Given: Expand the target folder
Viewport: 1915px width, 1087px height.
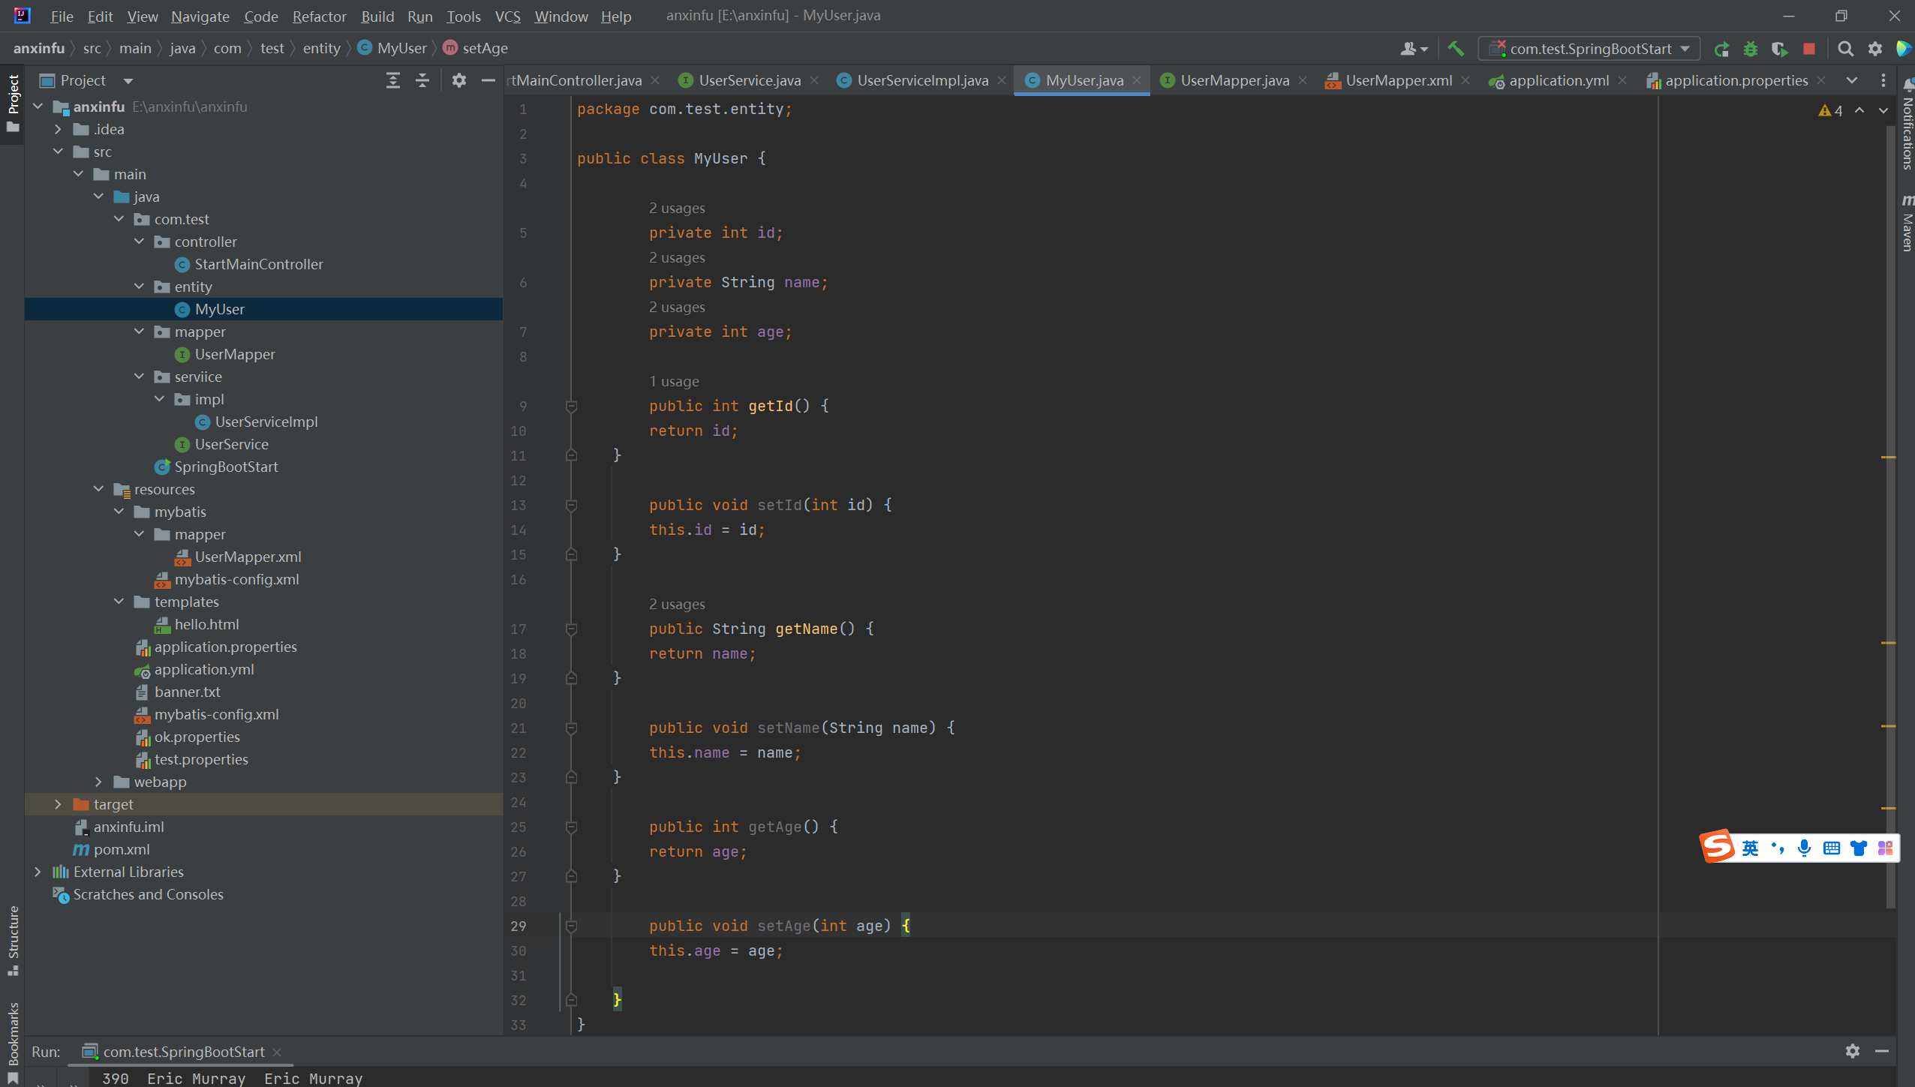Looking at the screenshot, I should point(58,804).
